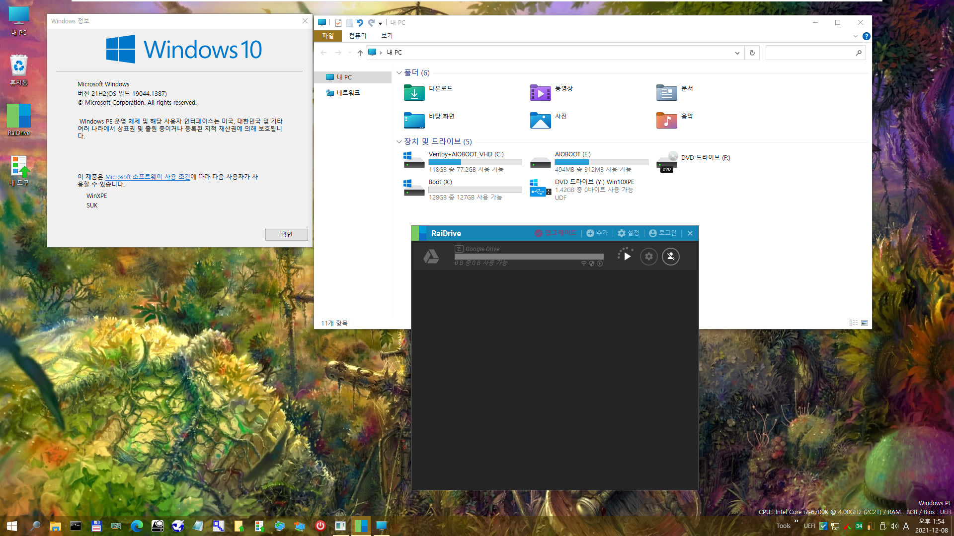This screenshot has height=536, width=954.
Task: Open 휴지통 desktop icon
Action: 19,70
